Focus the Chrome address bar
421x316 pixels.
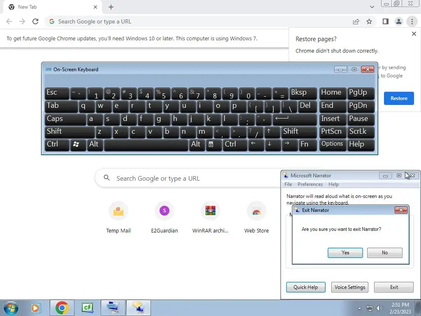click(x=199, y=21)
